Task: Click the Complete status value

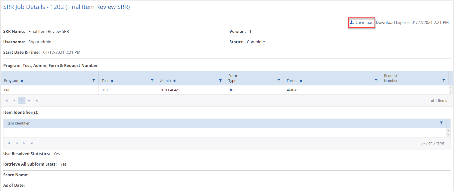Action: 256,42
